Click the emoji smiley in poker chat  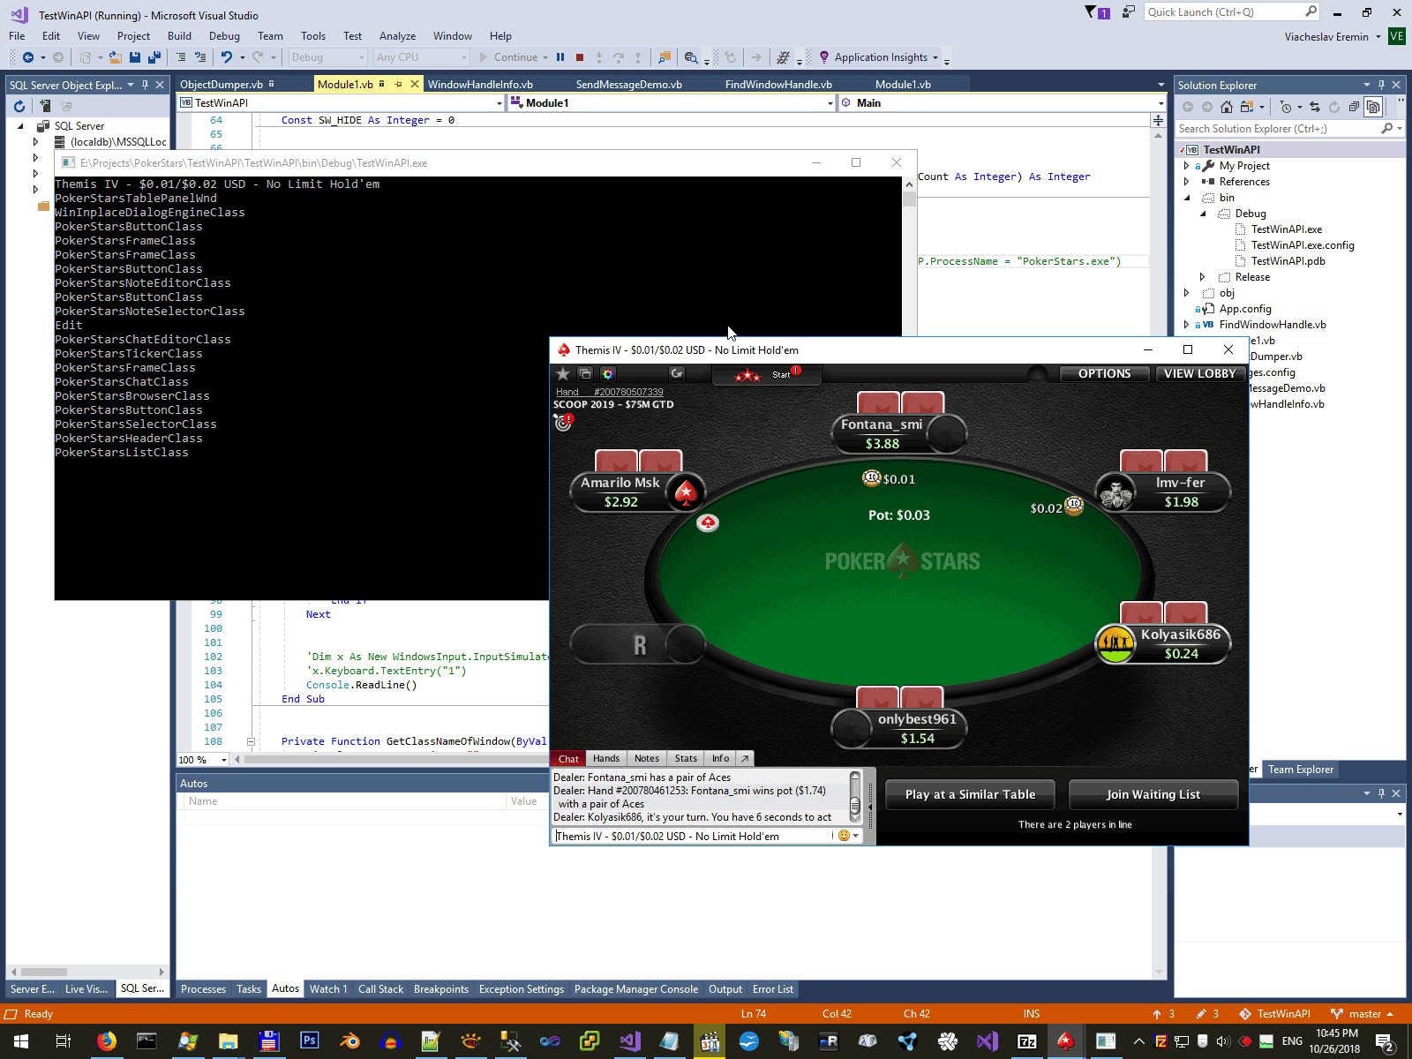[x=844, y=836]
